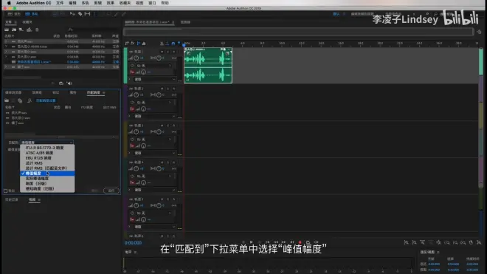Open track 4 读取 automation mode dropdown
The width and height of the screenshot is (487, 274).
pyautogui.click(x=154, y=190)
